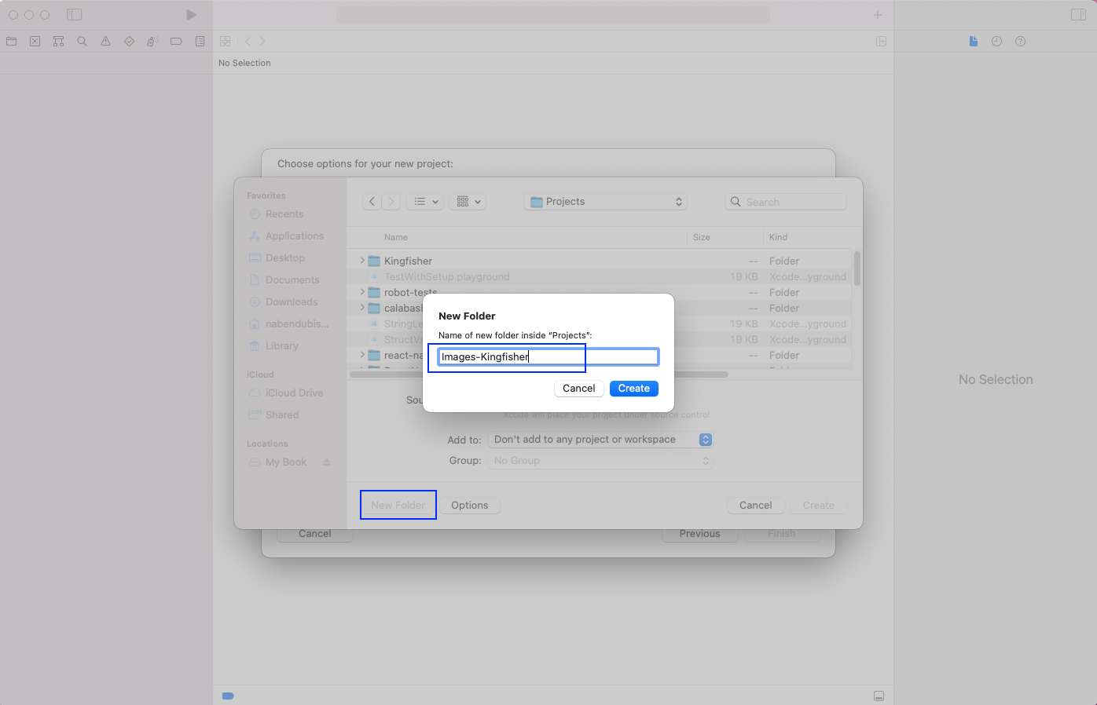The width and height of the screenshot is (1097, 705).
Task: Toggle the debug area icon at the bottom right of the editor
Action: point(879,696)
